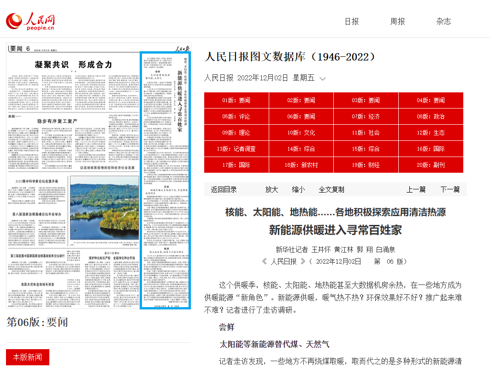Go to 04版: 要闻

pyautogui.click(x=431, y=100)
